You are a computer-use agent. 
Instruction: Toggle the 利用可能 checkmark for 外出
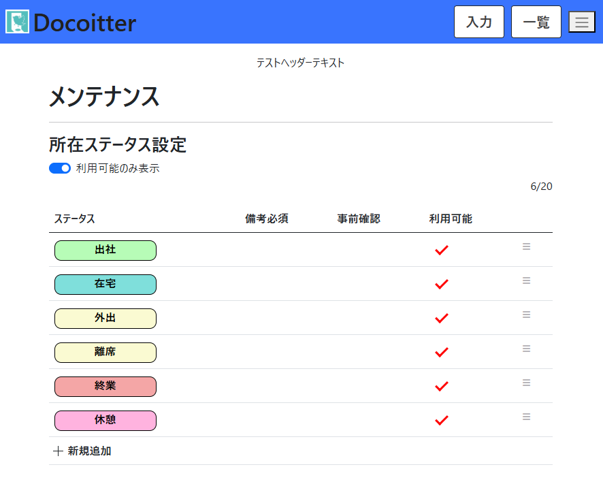(442, 319)
